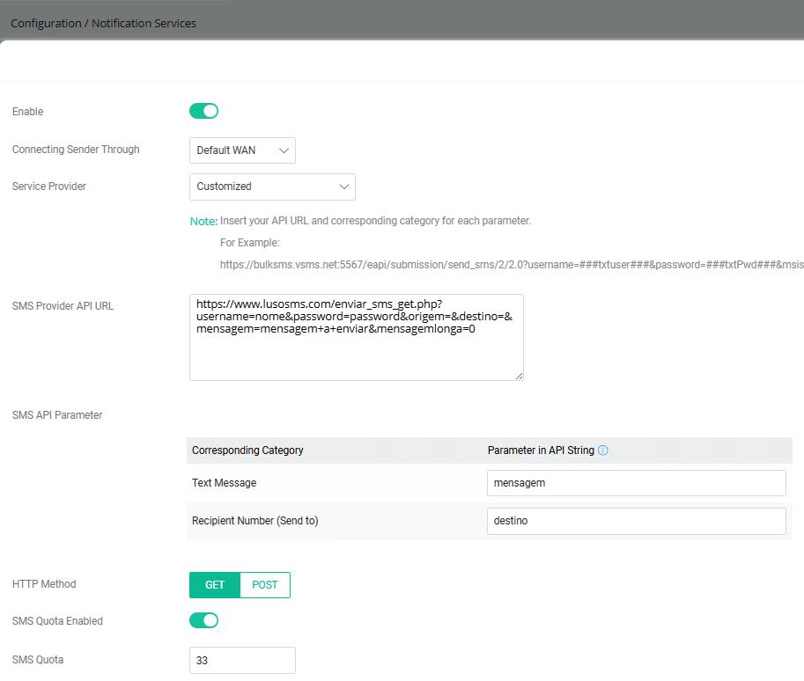804x681 pixels.
Task: Click the Parameter in API String header
Action: pos(541,450)
